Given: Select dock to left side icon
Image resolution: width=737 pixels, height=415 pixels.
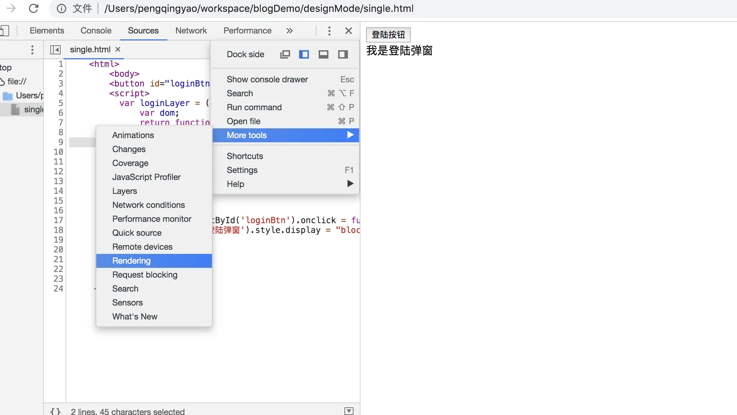Looking at the screenshot, I should (304, 54).
